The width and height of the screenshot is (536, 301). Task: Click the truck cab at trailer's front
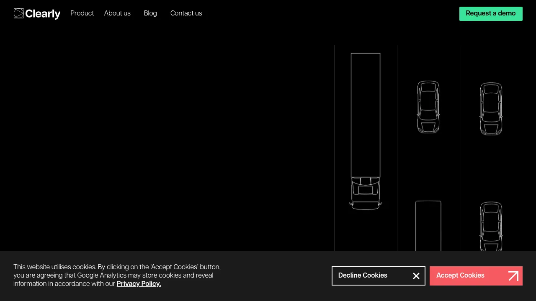(x=366, y=193)
